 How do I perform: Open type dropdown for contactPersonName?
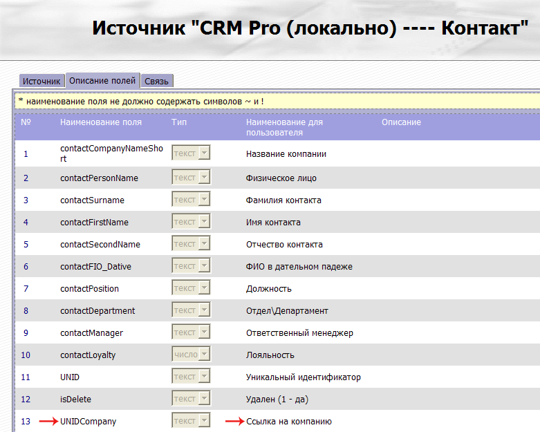[x=191, y=177]
